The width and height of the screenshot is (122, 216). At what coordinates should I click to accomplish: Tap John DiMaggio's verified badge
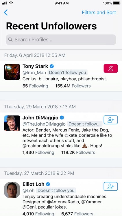pos(62,118)
